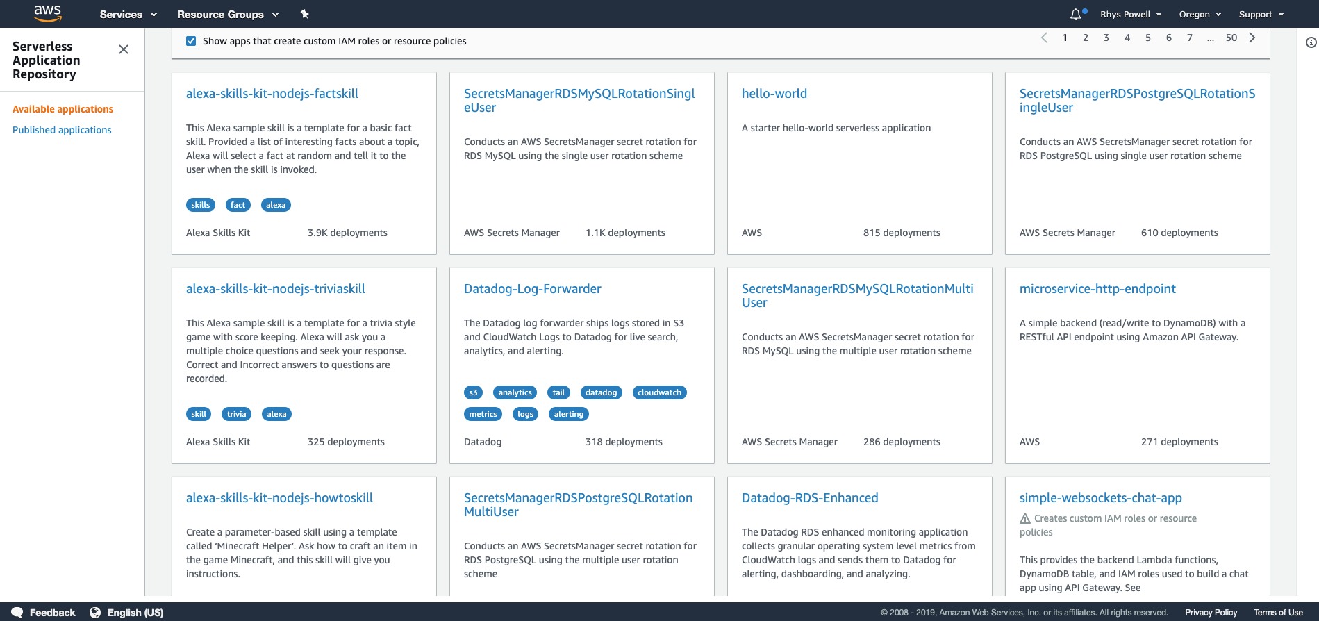
Task: Go to next page of applications
Action: point(1252,38)
